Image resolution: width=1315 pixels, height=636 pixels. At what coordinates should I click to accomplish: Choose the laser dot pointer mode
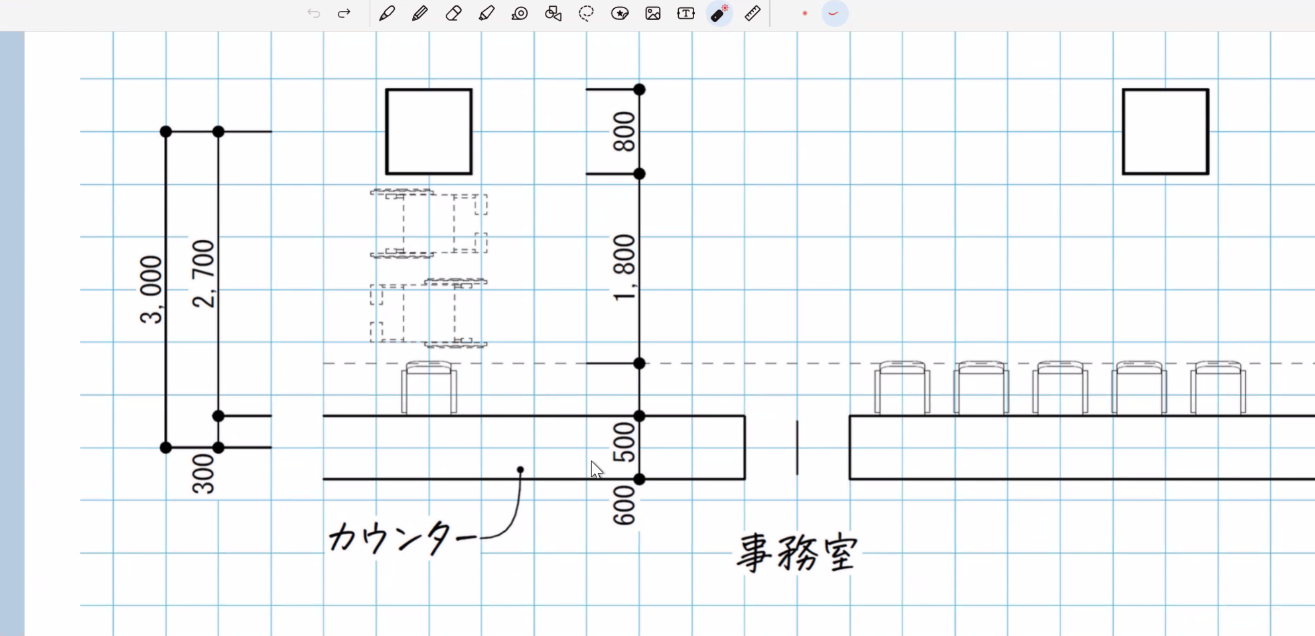pyautogui.click(x=805, y=13)
